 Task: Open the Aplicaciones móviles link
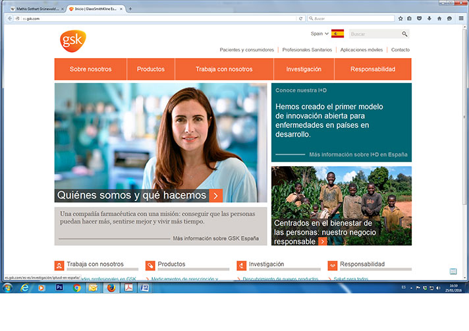(x=362, y=49)
